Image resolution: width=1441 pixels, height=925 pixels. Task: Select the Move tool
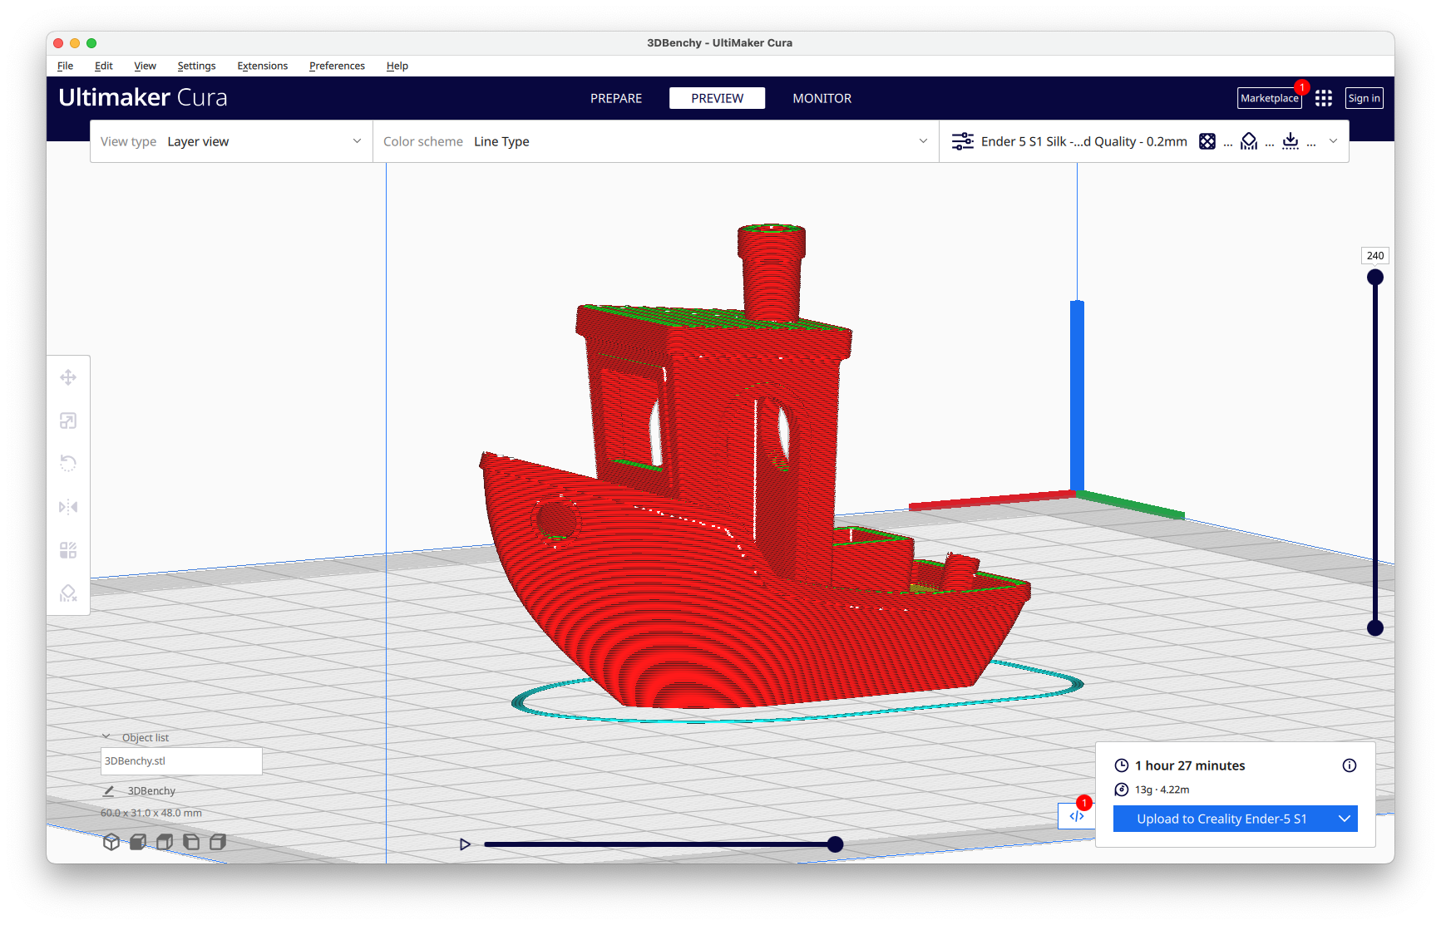[68, 377]
